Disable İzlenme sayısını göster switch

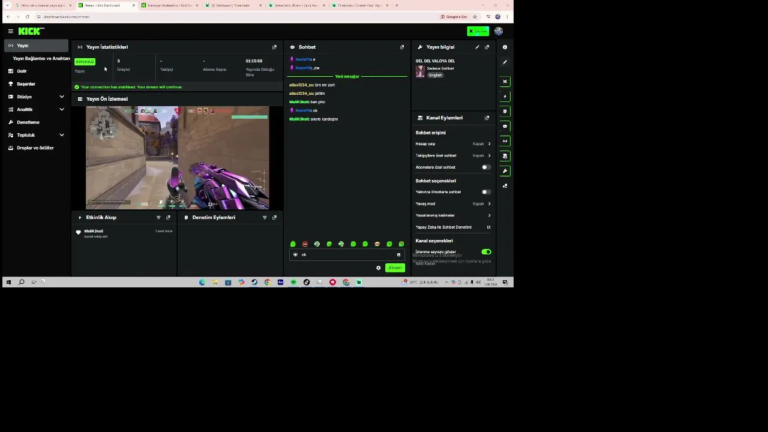pos(486,252)
